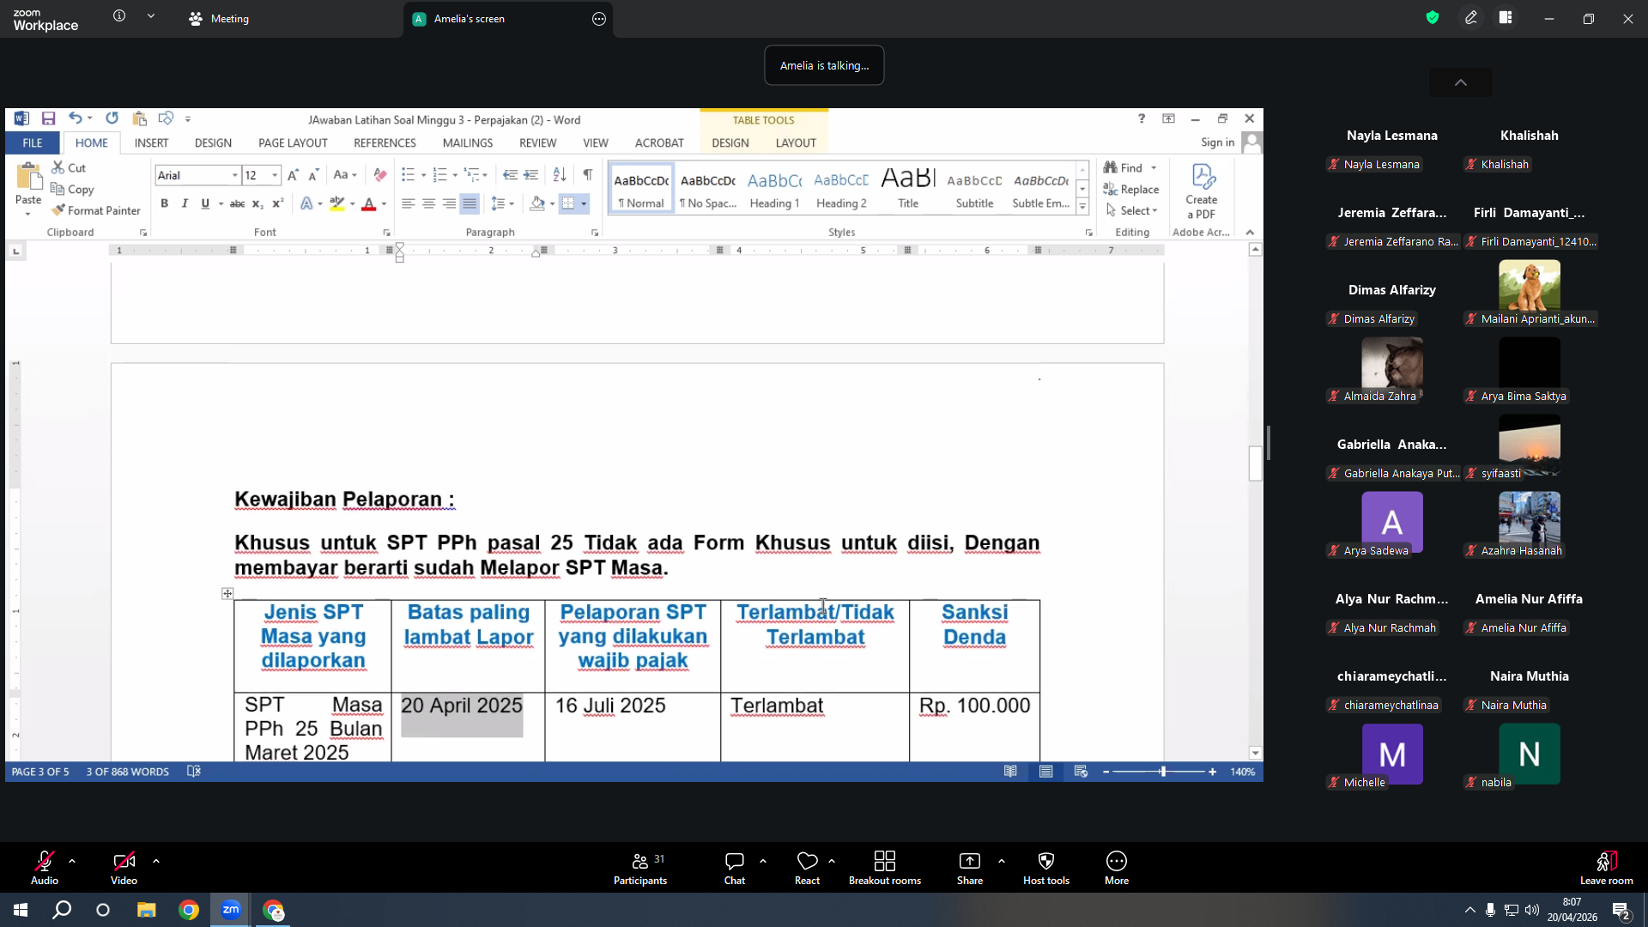1648x927 pixels.
Task: Open Host tools shield icon
Action: pyautogui.click(x=1046, y=868)
